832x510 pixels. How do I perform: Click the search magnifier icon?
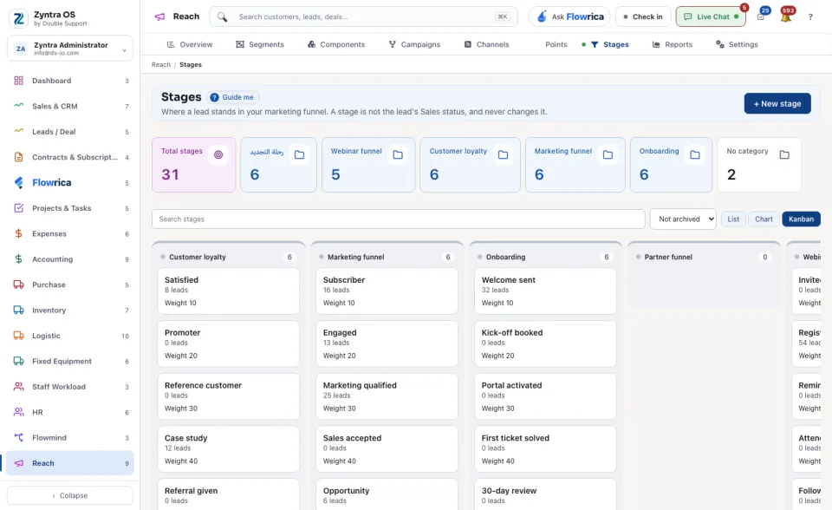(x=223, y=17)
